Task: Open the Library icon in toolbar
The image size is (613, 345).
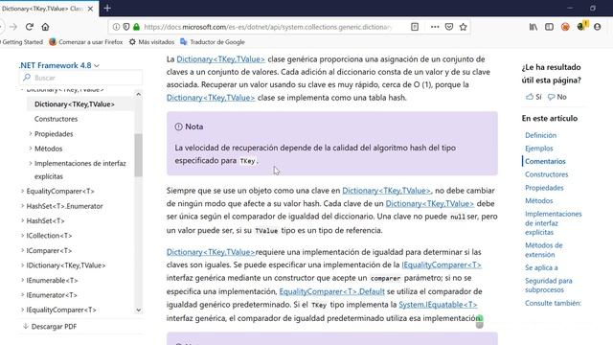Action: (534, 27)
